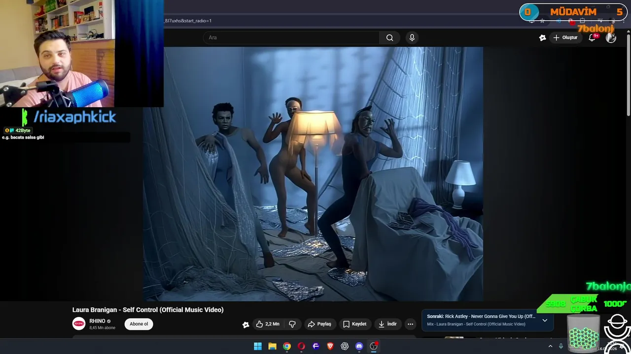631x354 pixels.
Task: Start voice search with the microphone icon
Action: coord(412,38)
